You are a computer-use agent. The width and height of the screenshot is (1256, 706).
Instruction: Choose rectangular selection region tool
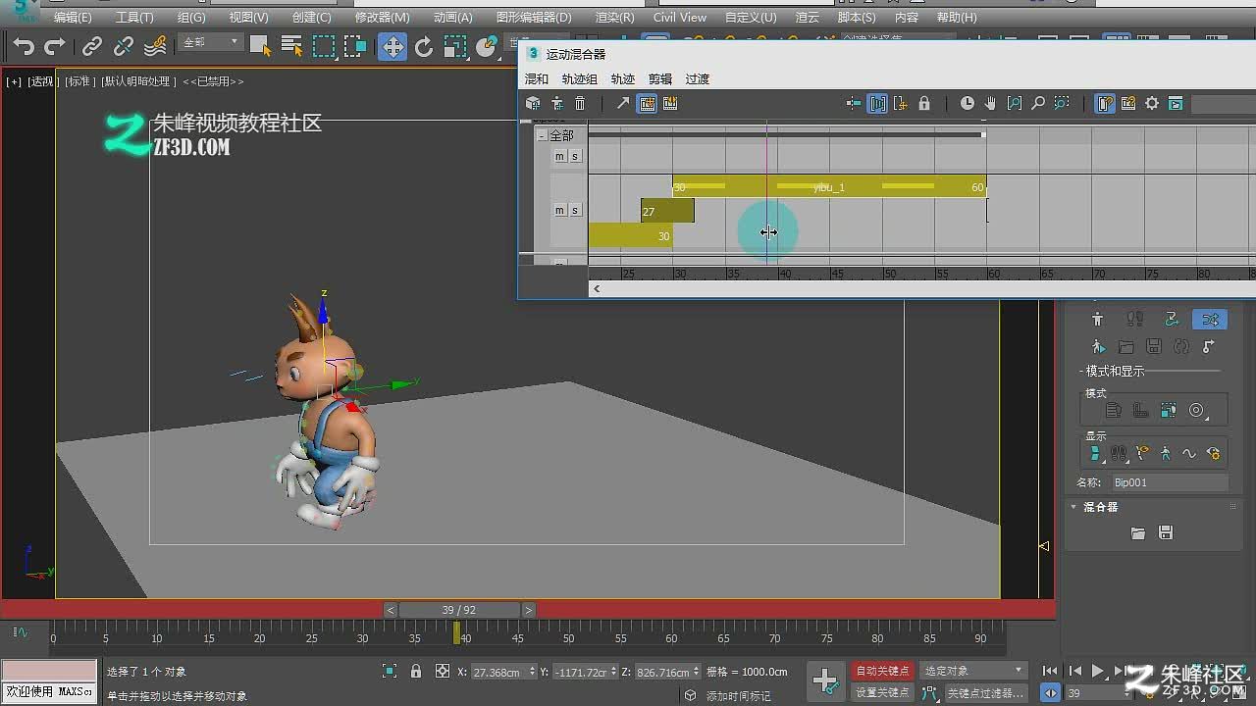click(x=324, y=46)
